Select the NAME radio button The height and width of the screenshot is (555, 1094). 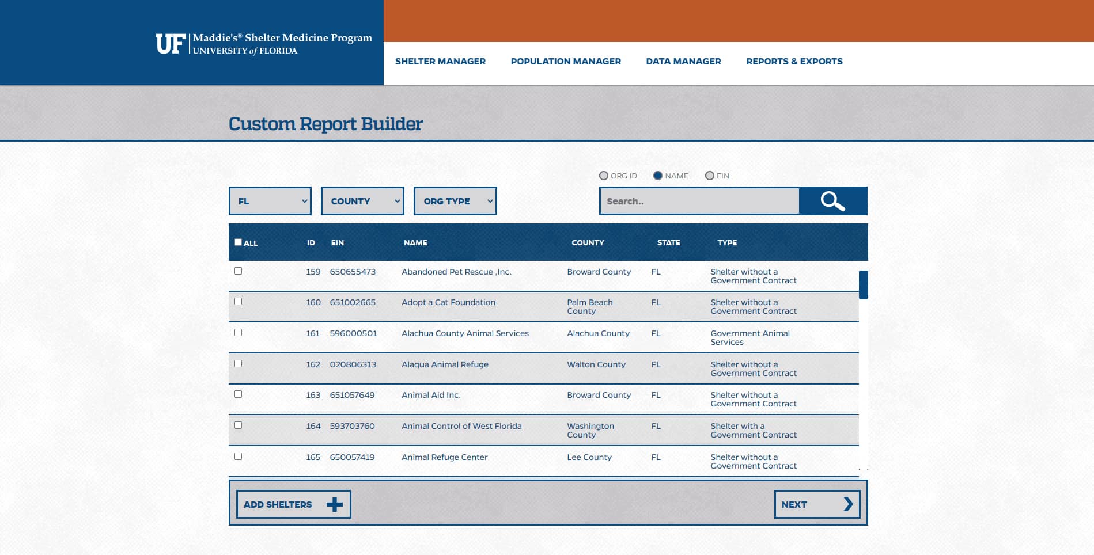[658, 176]
